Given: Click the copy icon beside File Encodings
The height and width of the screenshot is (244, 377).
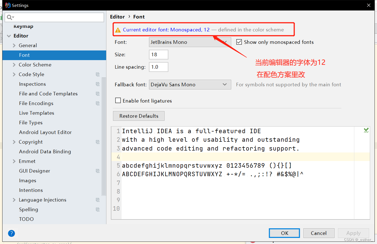Looking at the screenshot, I should pyautogui.click(x=98, y=103).
